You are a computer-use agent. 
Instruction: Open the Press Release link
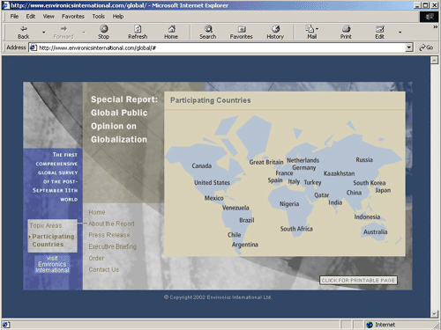pyautogui.click(x=109, y=235)
